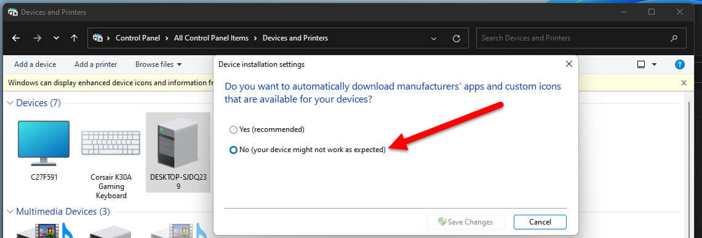
Task: Click the search magnifier icon
Action: click(x=674, y=39)
